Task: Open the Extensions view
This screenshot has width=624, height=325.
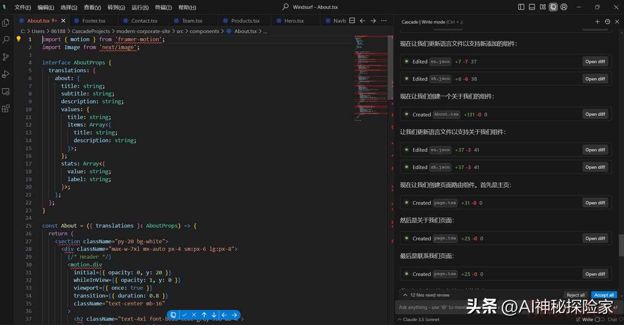Action: click(6, 109)
